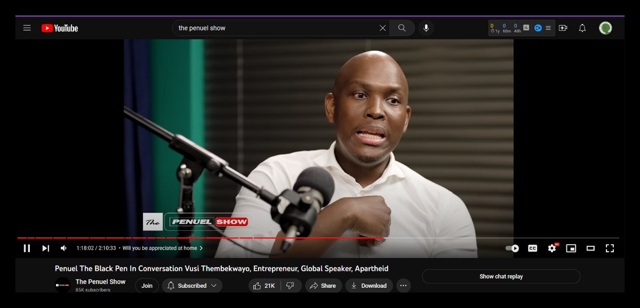Show chat replay
Screen dimensions: 640x308
(501, 276)
